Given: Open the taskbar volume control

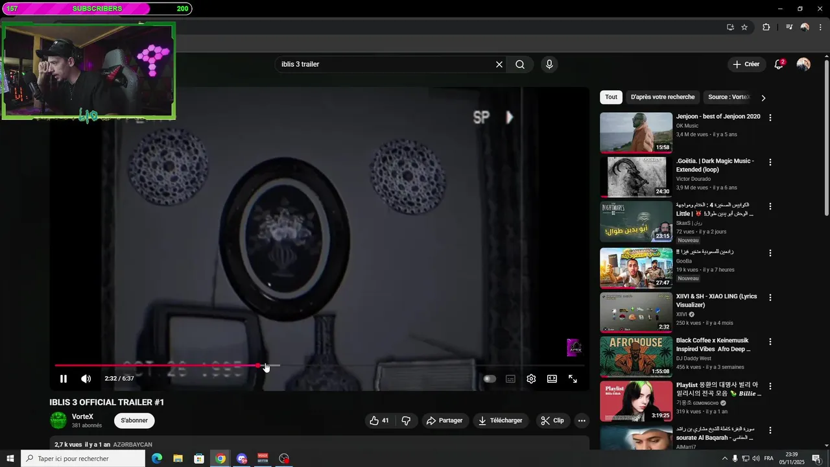Looking at the screenshot, I should coord(756,459).
